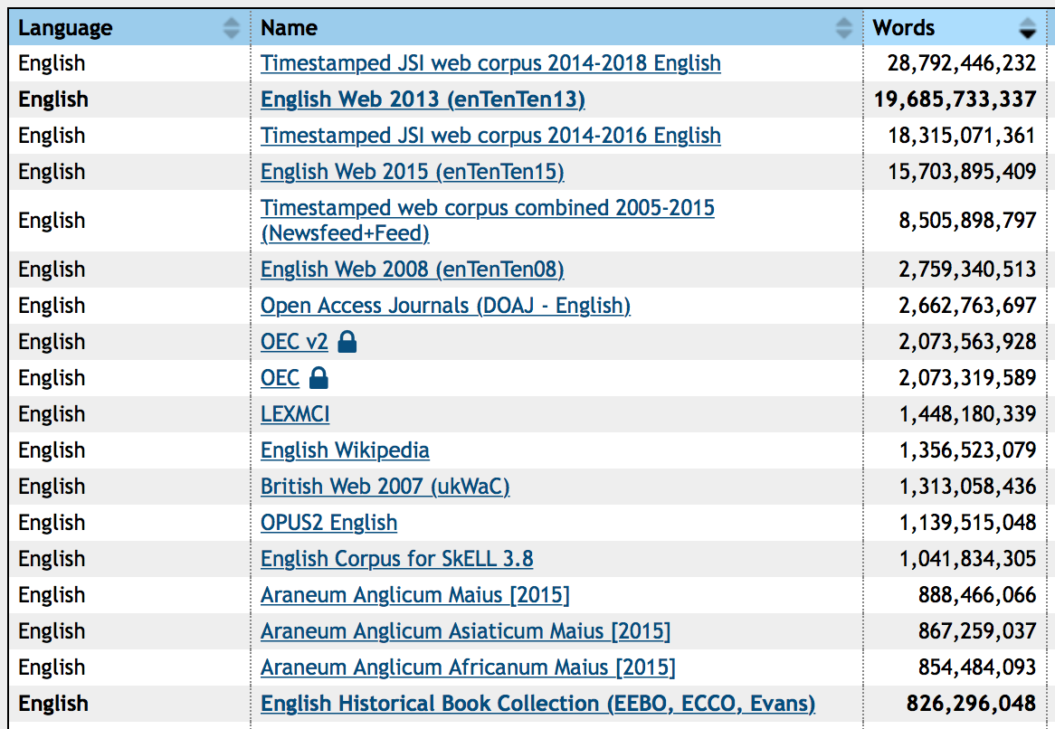
Task: Open Timestamped JSI web corpus 2014-2018 English
Action: pyautogui.click(x=490, y=63)
